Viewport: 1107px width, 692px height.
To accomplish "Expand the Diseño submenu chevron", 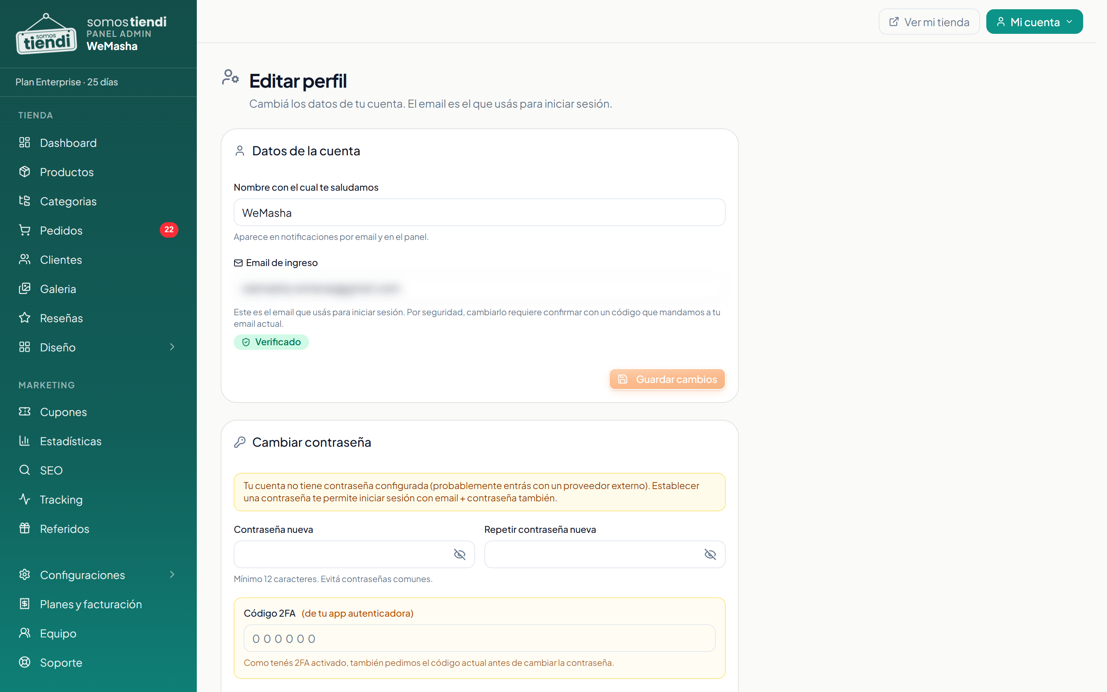I will (172, 347).
